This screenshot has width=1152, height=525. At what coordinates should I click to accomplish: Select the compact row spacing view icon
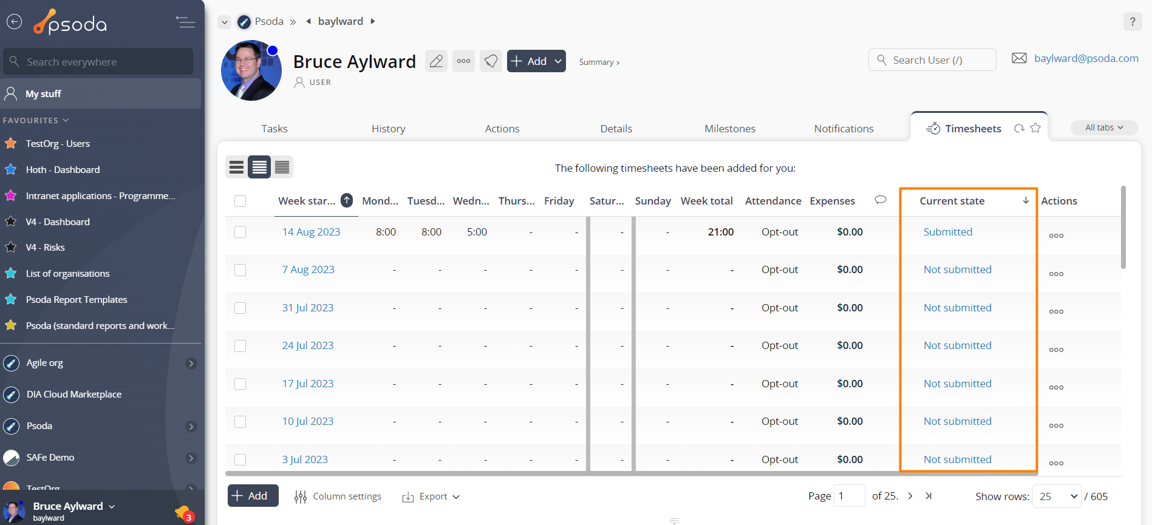(x=282, y=167)
